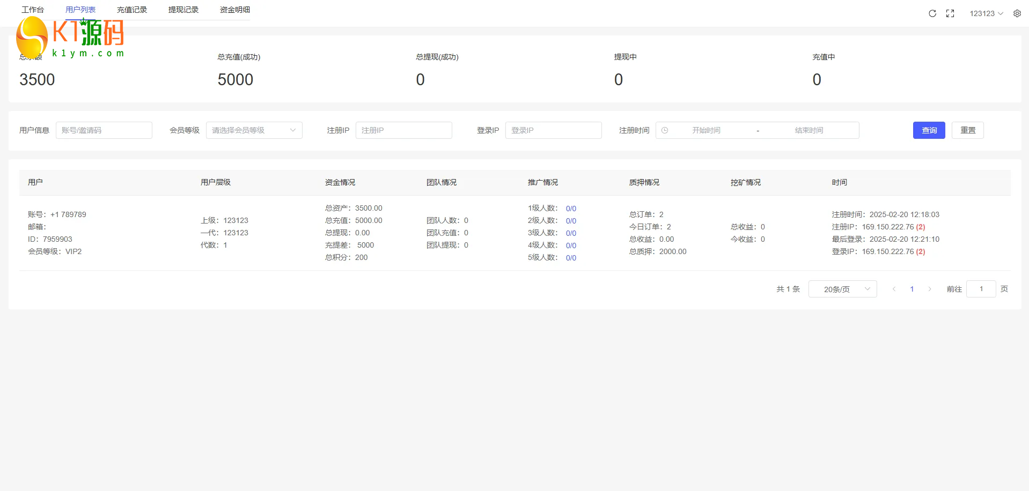Click the 1级人数 0/0 link
This screenshot has height=491, width=1029.
(x=571, y=209)
